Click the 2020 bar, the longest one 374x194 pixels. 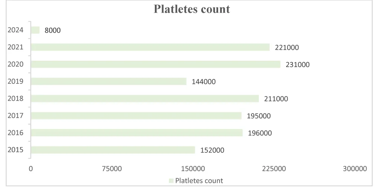156,64
